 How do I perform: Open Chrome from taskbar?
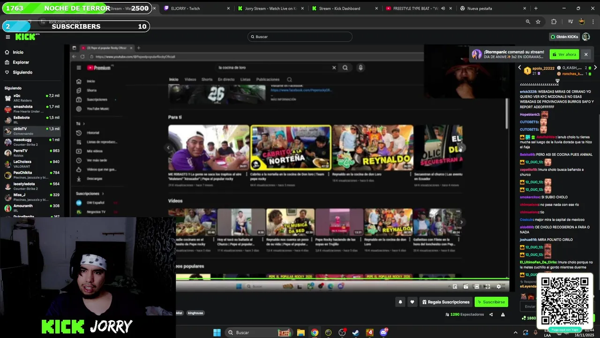[315, 332]
